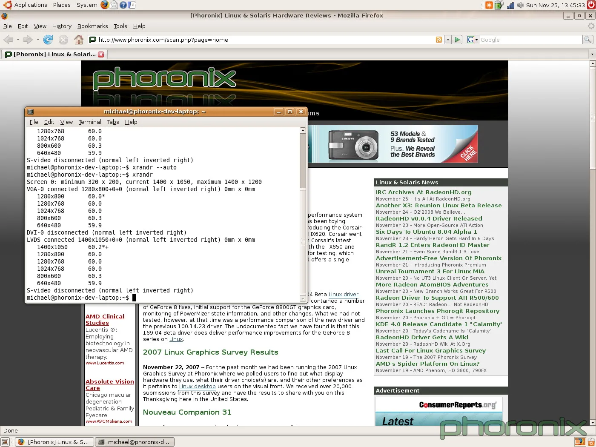Click the volume speaker icon in the panel
This screenshot has width=596, height=447.
coord(520,5)
